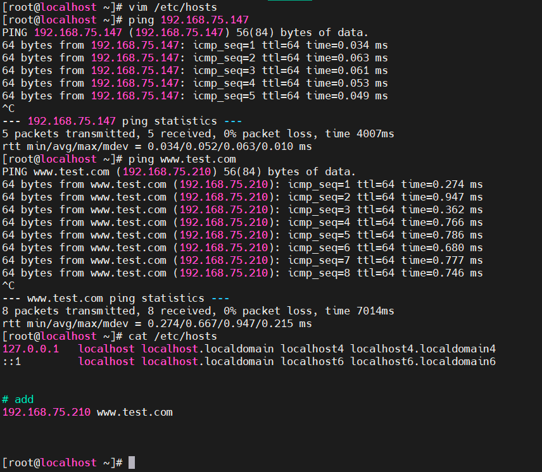This screenshot has height=472, width=542.
Task: Click the "127.0.0.1" address in hosts output
Action: point(31,349)
